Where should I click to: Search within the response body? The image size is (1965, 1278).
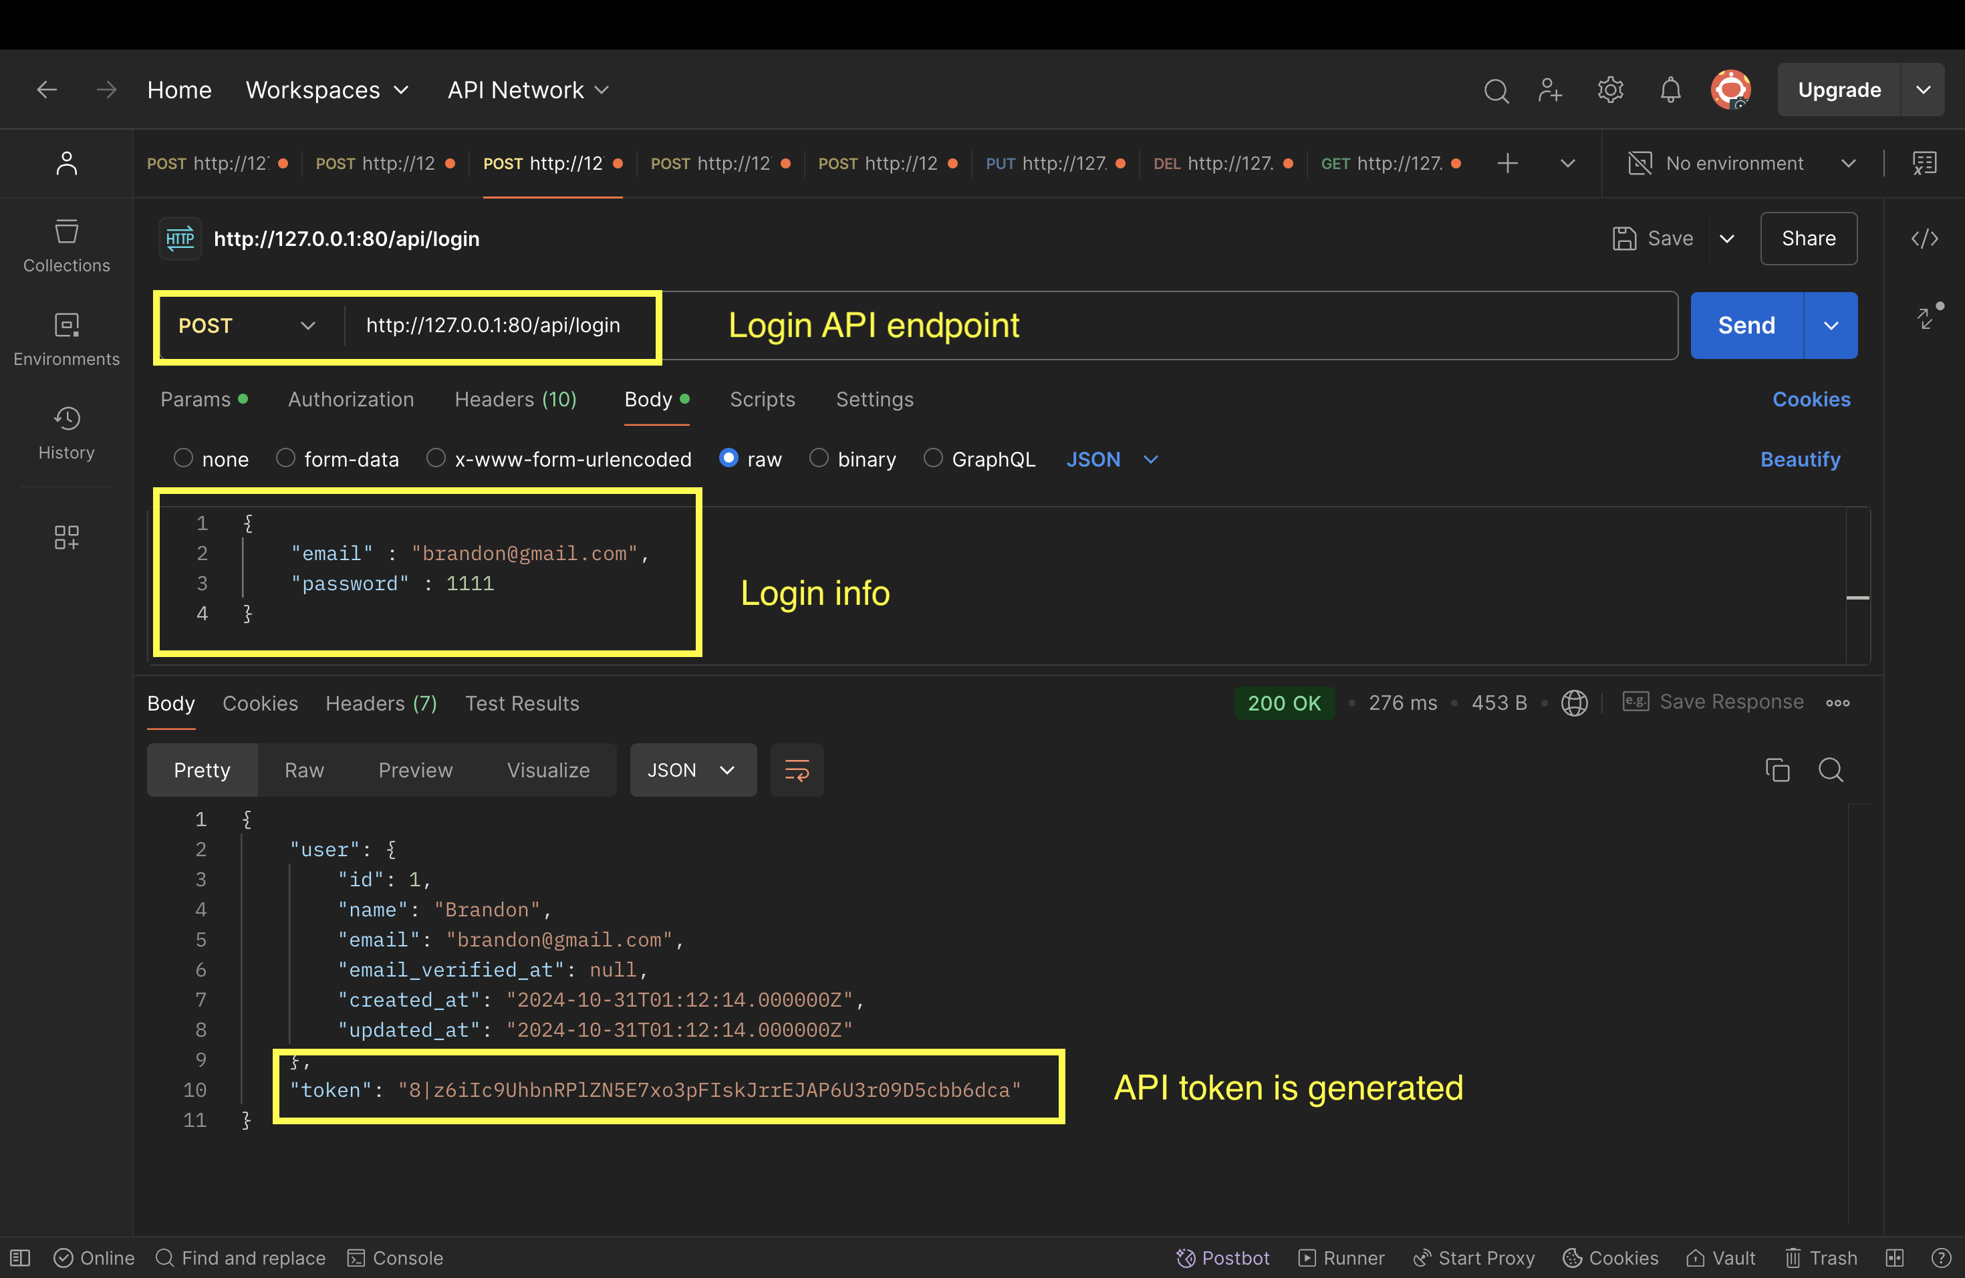(1831, 769)
